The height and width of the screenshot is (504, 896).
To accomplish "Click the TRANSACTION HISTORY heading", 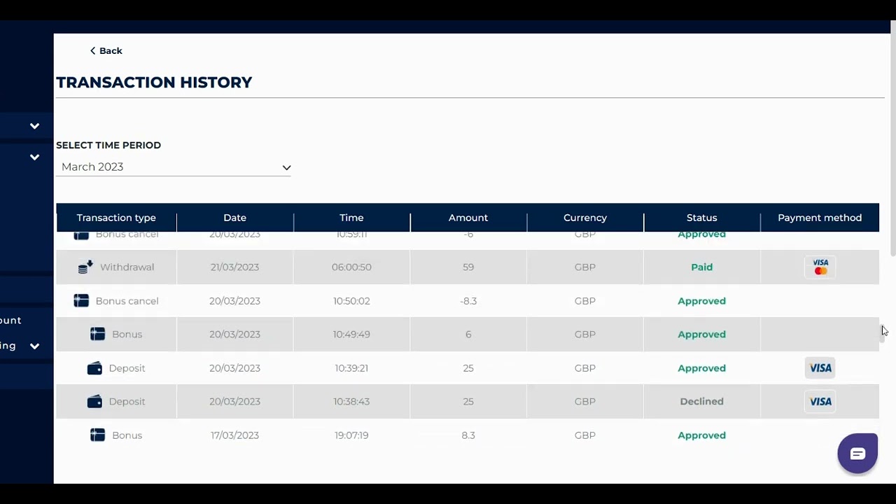I will (154, 82).
